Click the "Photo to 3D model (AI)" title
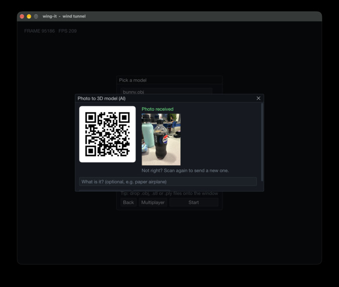Screen dimensions: 339x287 [101, 99]
